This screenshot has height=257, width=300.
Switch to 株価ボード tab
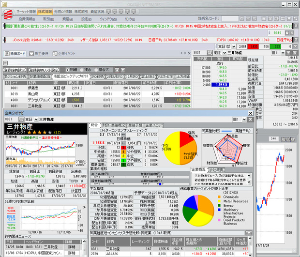(15, 54)
